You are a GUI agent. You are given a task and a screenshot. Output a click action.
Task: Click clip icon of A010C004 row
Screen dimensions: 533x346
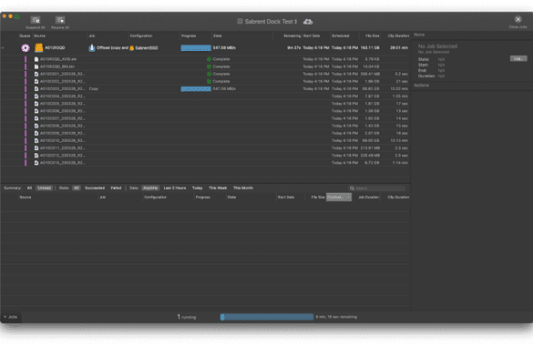(x=36, y=97)
